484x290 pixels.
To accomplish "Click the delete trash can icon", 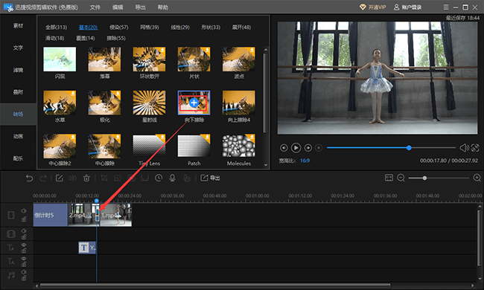I will [86, 178].
